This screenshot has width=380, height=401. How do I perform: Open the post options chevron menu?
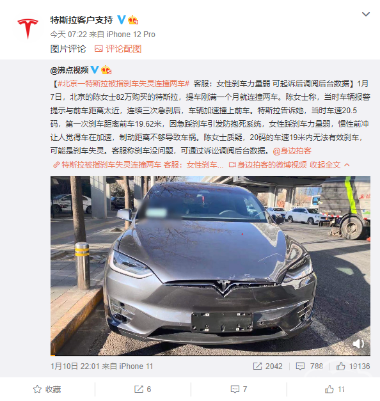(x=366, y=14)
